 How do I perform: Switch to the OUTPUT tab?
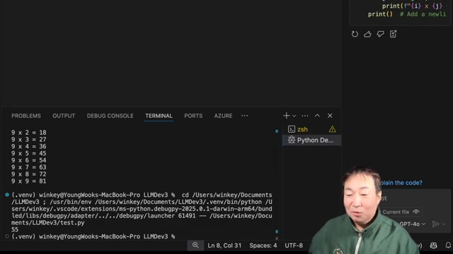[x=64, y=116]
